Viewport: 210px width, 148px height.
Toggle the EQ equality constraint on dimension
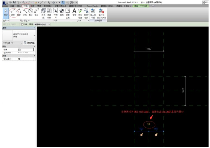pyautogui.click(x=149, y=124)
